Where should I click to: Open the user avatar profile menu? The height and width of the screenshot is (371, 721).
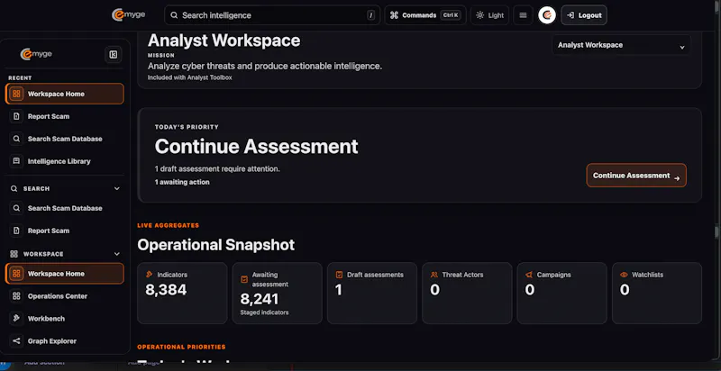click(547, 15)
